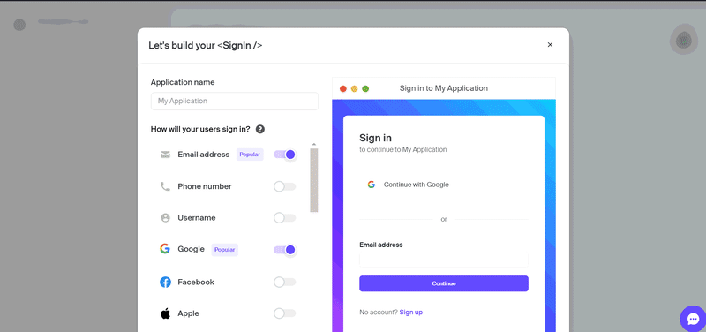Click the Popular badge next to Google
This screenshot has height=332, width=706.
click(225, 250)
